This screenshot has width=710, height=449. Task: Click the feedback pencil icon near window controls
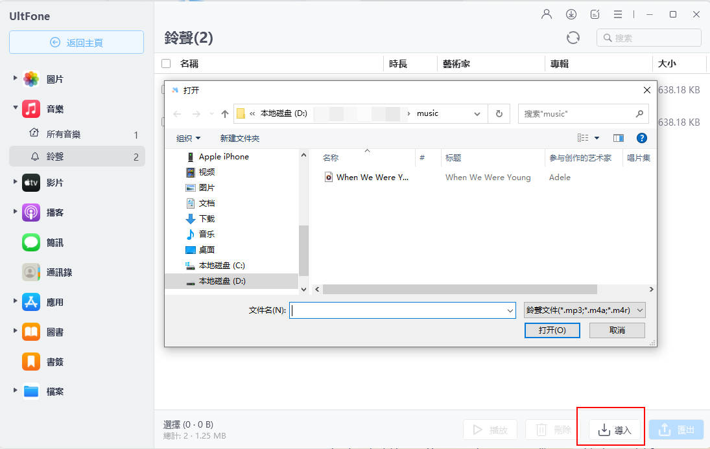594,14
